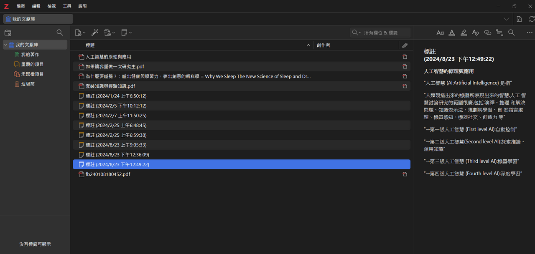Click the find and replace magnifier in note editor

[x=511, y=33]
